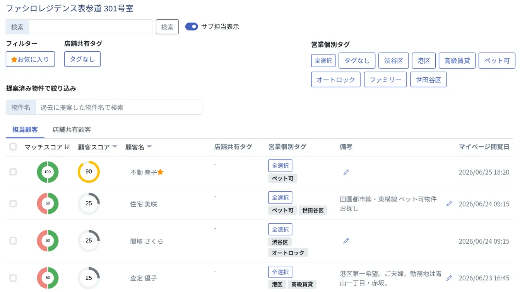Filter by the ペット可 tag button
This screenshot has height=292, width=520.
click(x=497, y=61)
